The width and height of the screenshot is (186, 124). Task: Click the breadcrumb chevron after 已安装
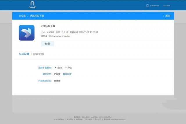28,16
